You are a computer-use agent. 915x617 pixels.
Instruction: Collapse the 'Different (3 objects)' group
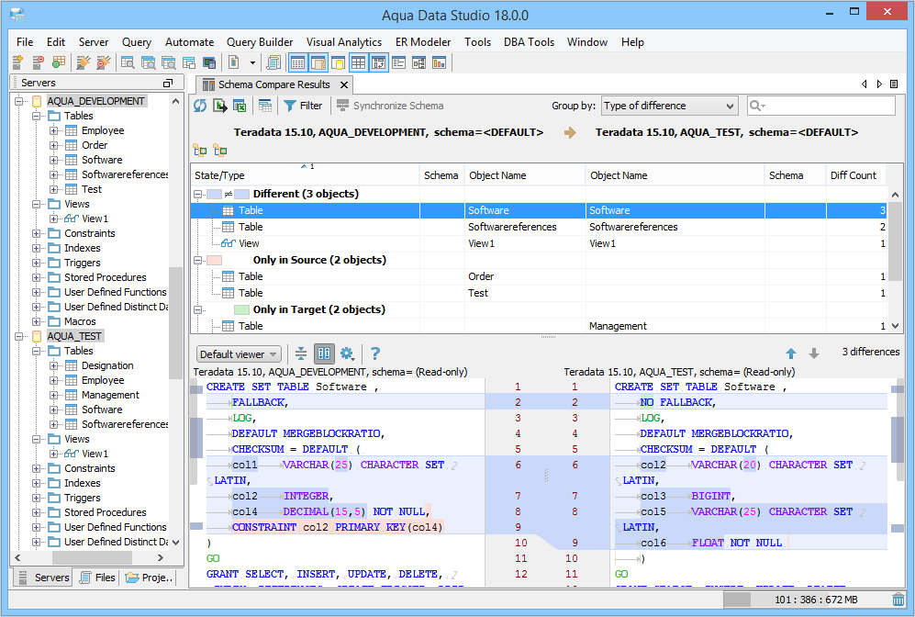[198, 194]
